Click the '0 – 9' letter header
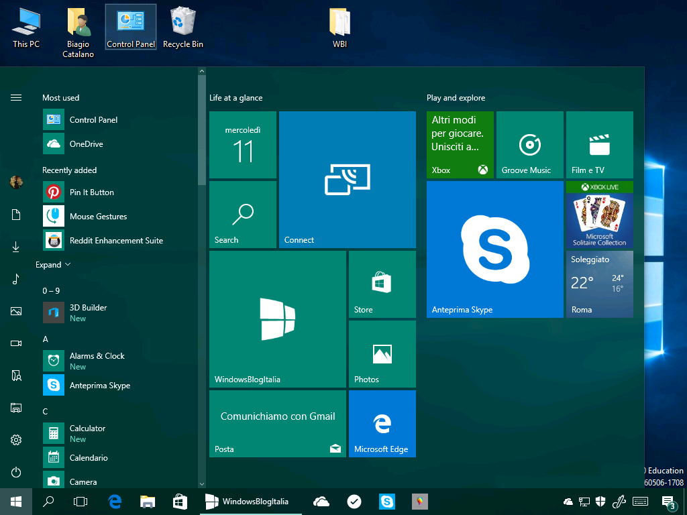Image resolution: width=687 pixels, height=515 pixels. tap(51, 291)
